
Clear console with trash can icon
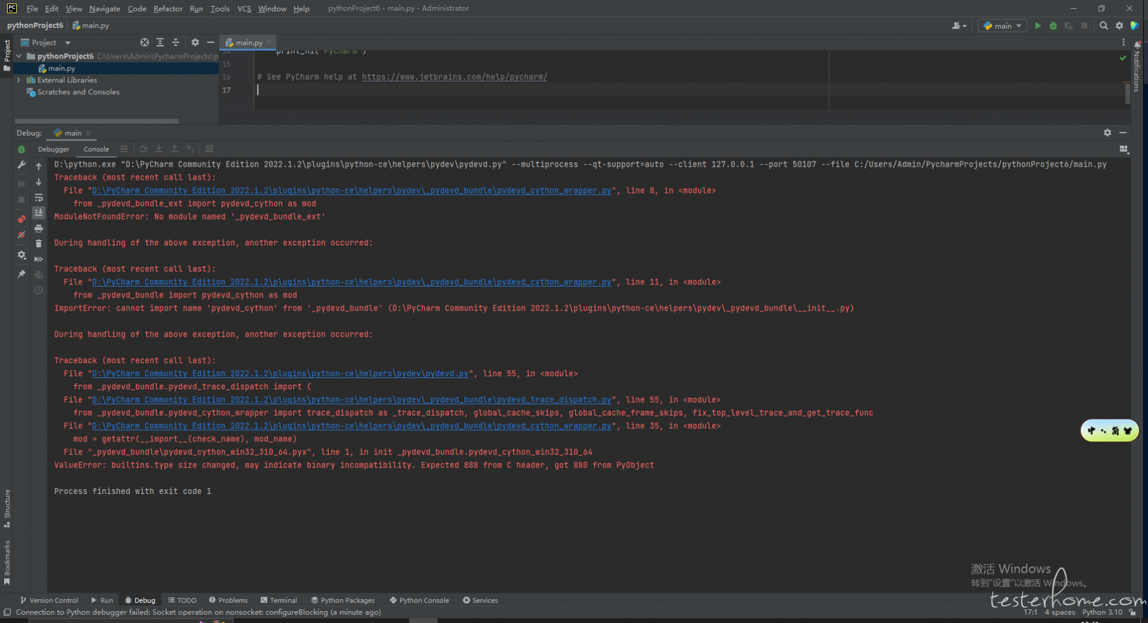[x=39, y=244]
